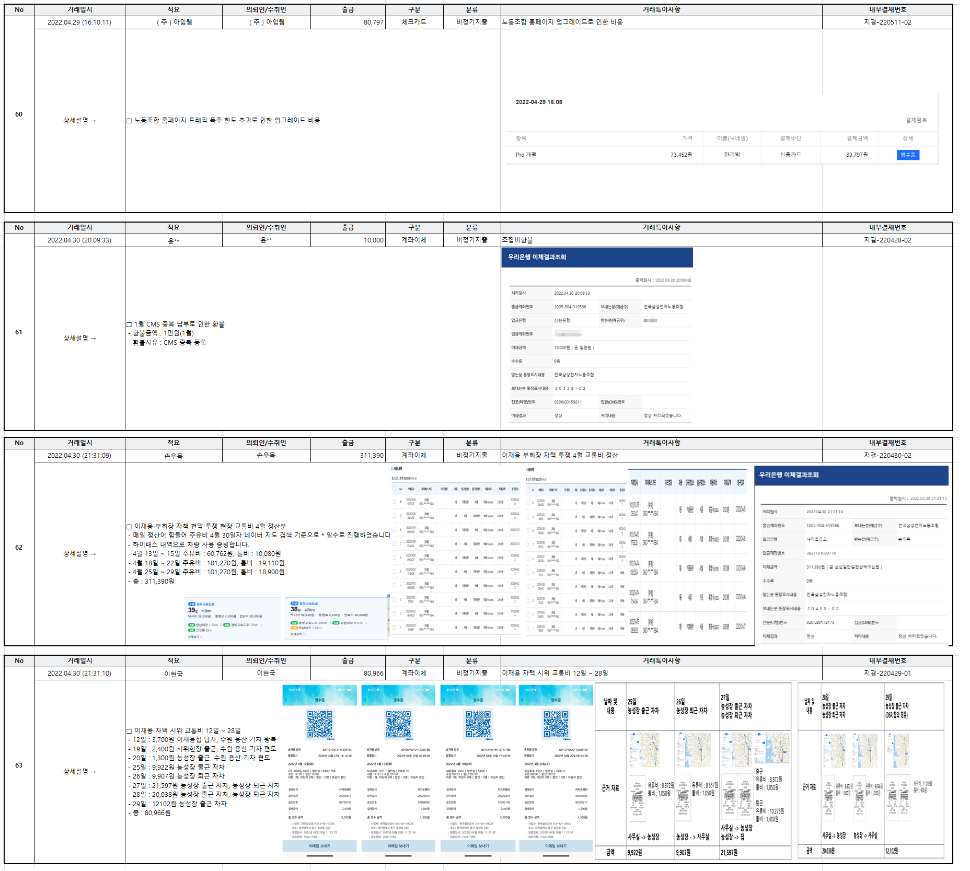
Task: Expand 상세보기 on the 39분 43km route card
Action: coord(194,637)
